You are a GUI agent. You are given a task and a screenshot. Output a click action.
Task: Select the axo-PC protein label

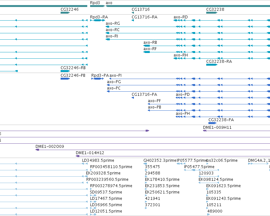[x=114, y=88]
